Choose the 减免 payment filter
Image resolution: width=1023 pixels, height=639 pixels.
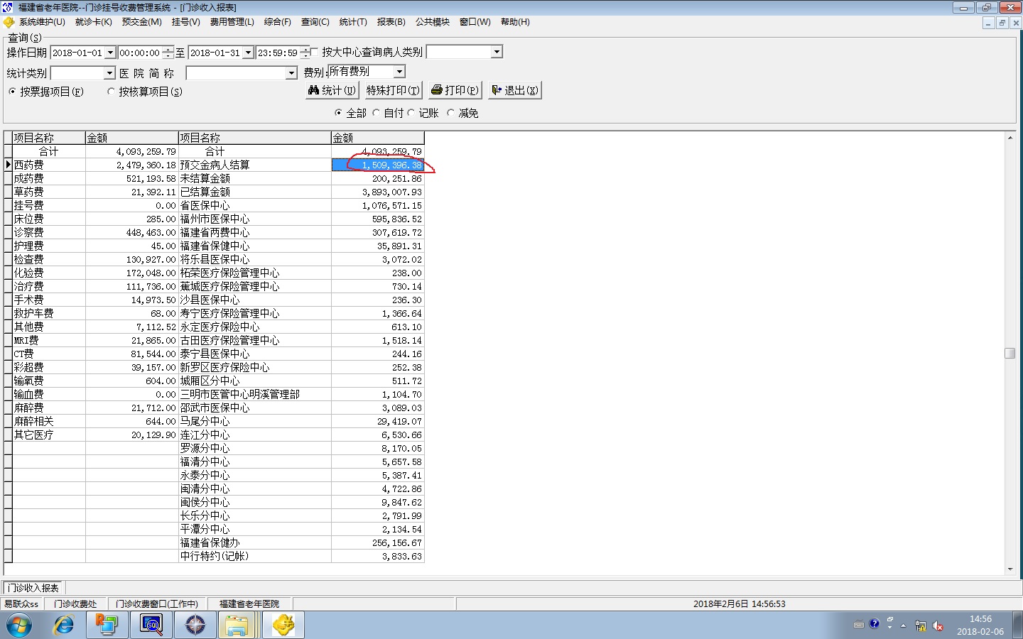point(450,113)
